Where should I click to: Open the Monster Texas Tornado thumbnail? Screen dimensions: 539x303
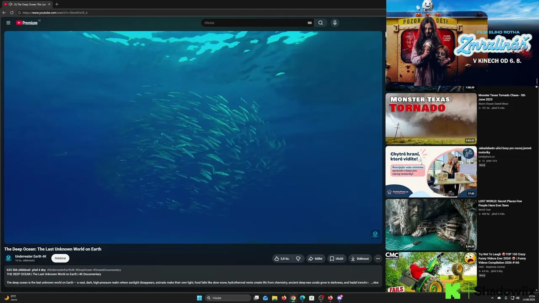tap(431, 119)
